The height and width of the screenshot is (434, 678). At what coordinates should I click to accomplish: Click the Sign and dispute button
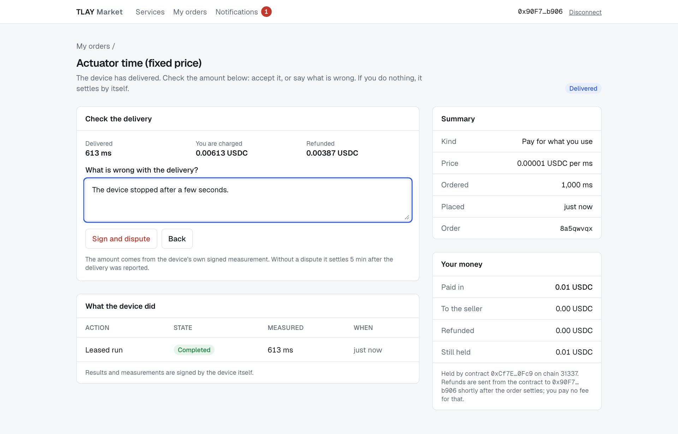(x=121, y=239)
